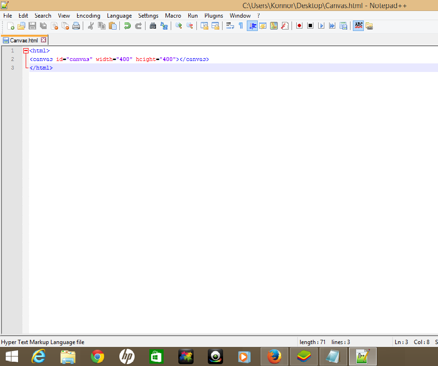
Task: Open the View menu
Action: coord(64,16)
